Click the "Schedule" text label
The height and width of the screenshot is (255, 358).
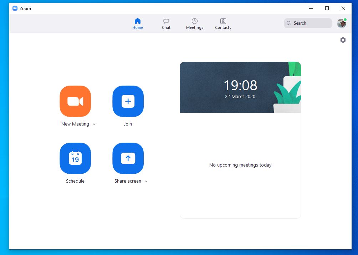tap(75, 181)
